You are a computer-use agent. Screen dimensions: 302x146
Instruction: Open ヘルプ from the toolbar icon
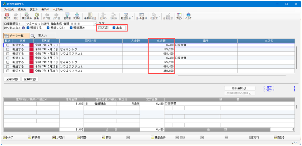click(189, 16)
